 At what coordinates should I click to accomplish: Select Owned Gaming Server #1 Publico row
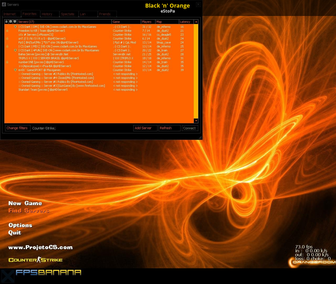99,82
